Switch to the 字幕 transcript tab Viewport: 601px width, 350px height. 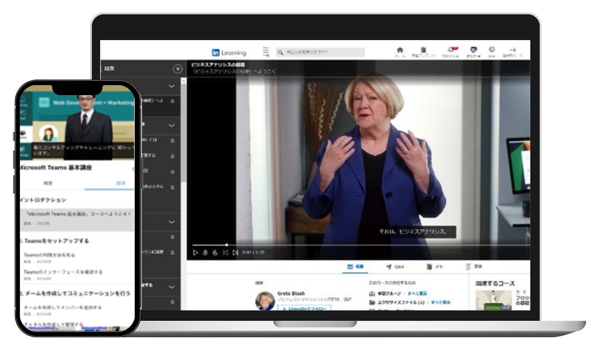tap(474, 267)
